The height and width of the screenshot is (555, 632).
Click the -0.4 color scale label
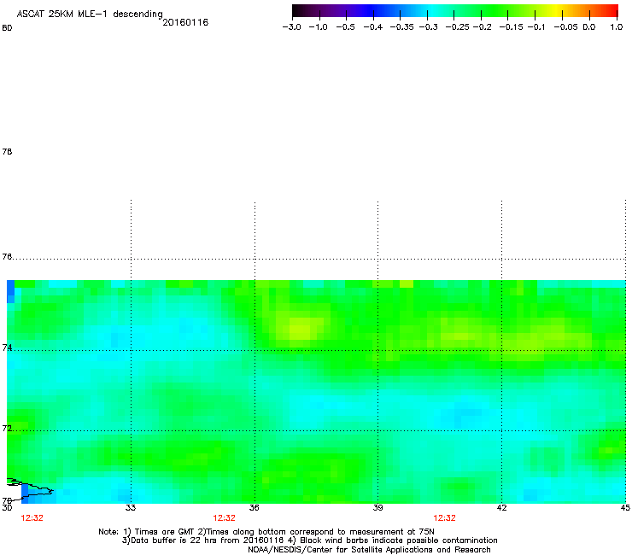pyautogui.click(x=373, y=27)
